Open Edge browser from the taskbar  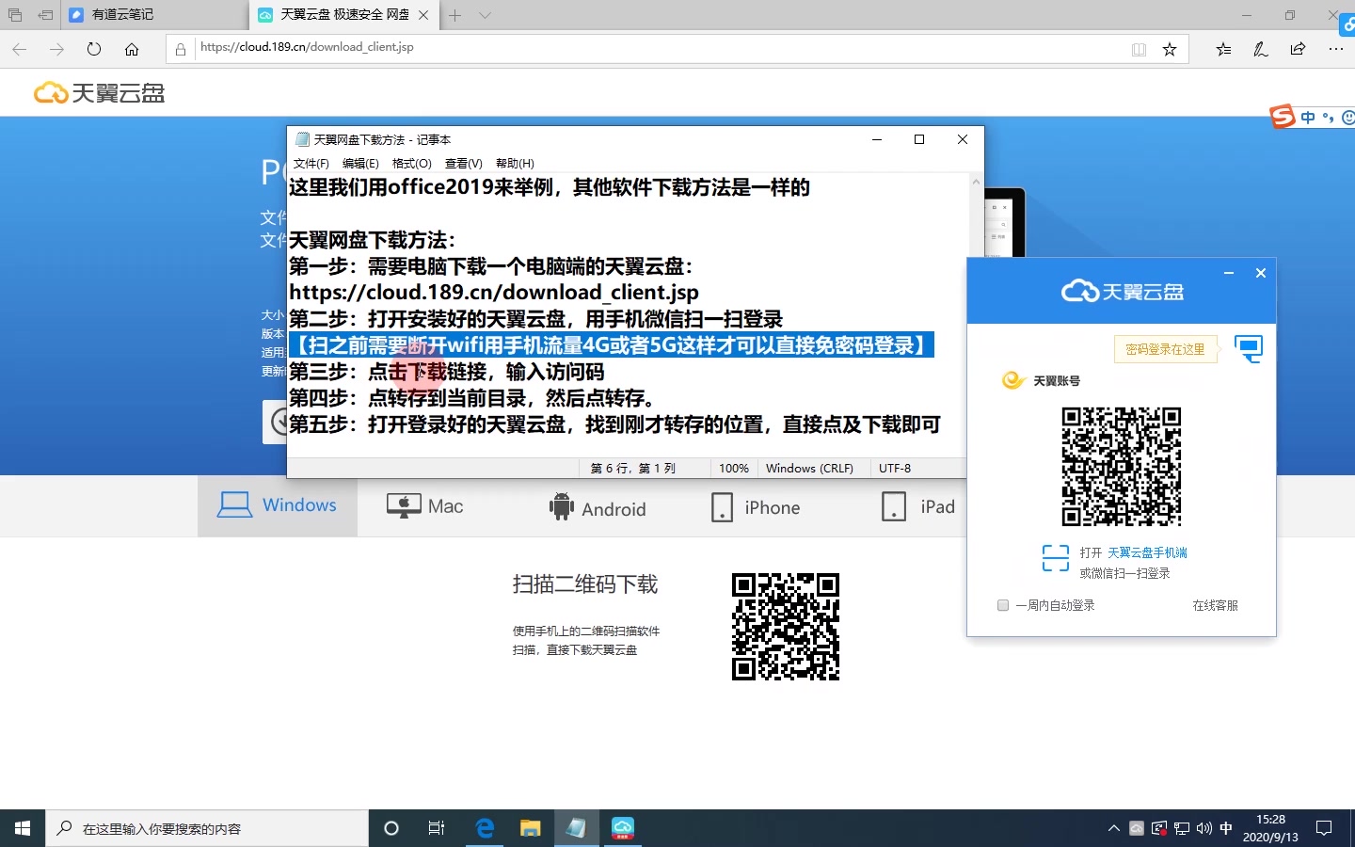[x=485, y=828]
